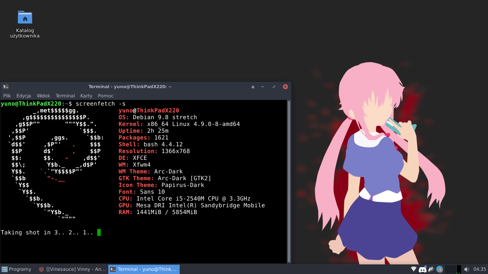Open the blue tray icon with badge 1

tap(440, 269)
